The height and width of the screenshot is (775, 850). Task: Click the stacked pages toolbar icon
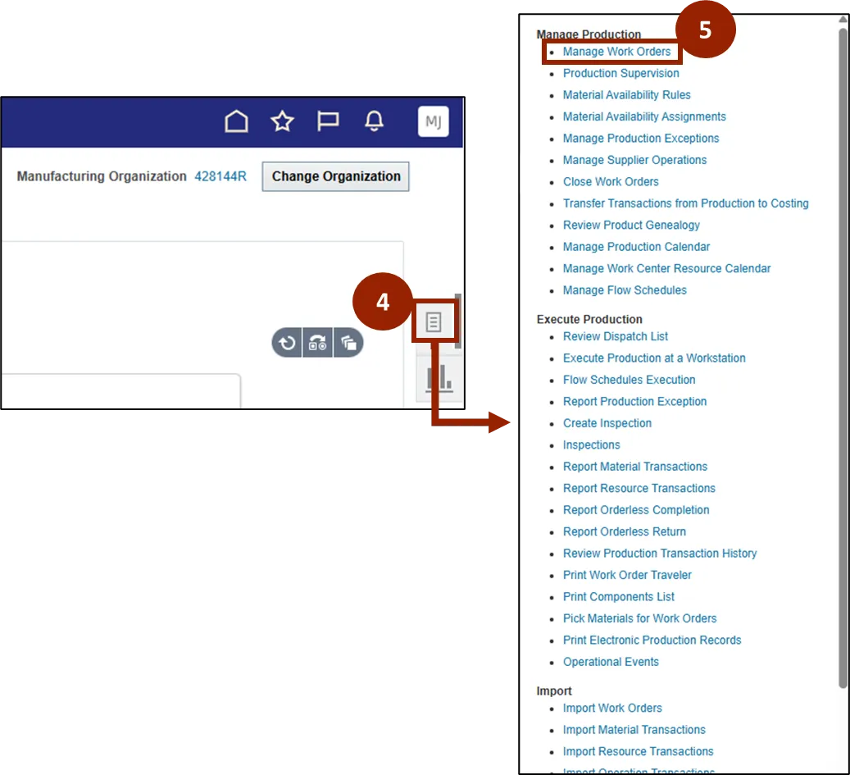pos(348,343)
